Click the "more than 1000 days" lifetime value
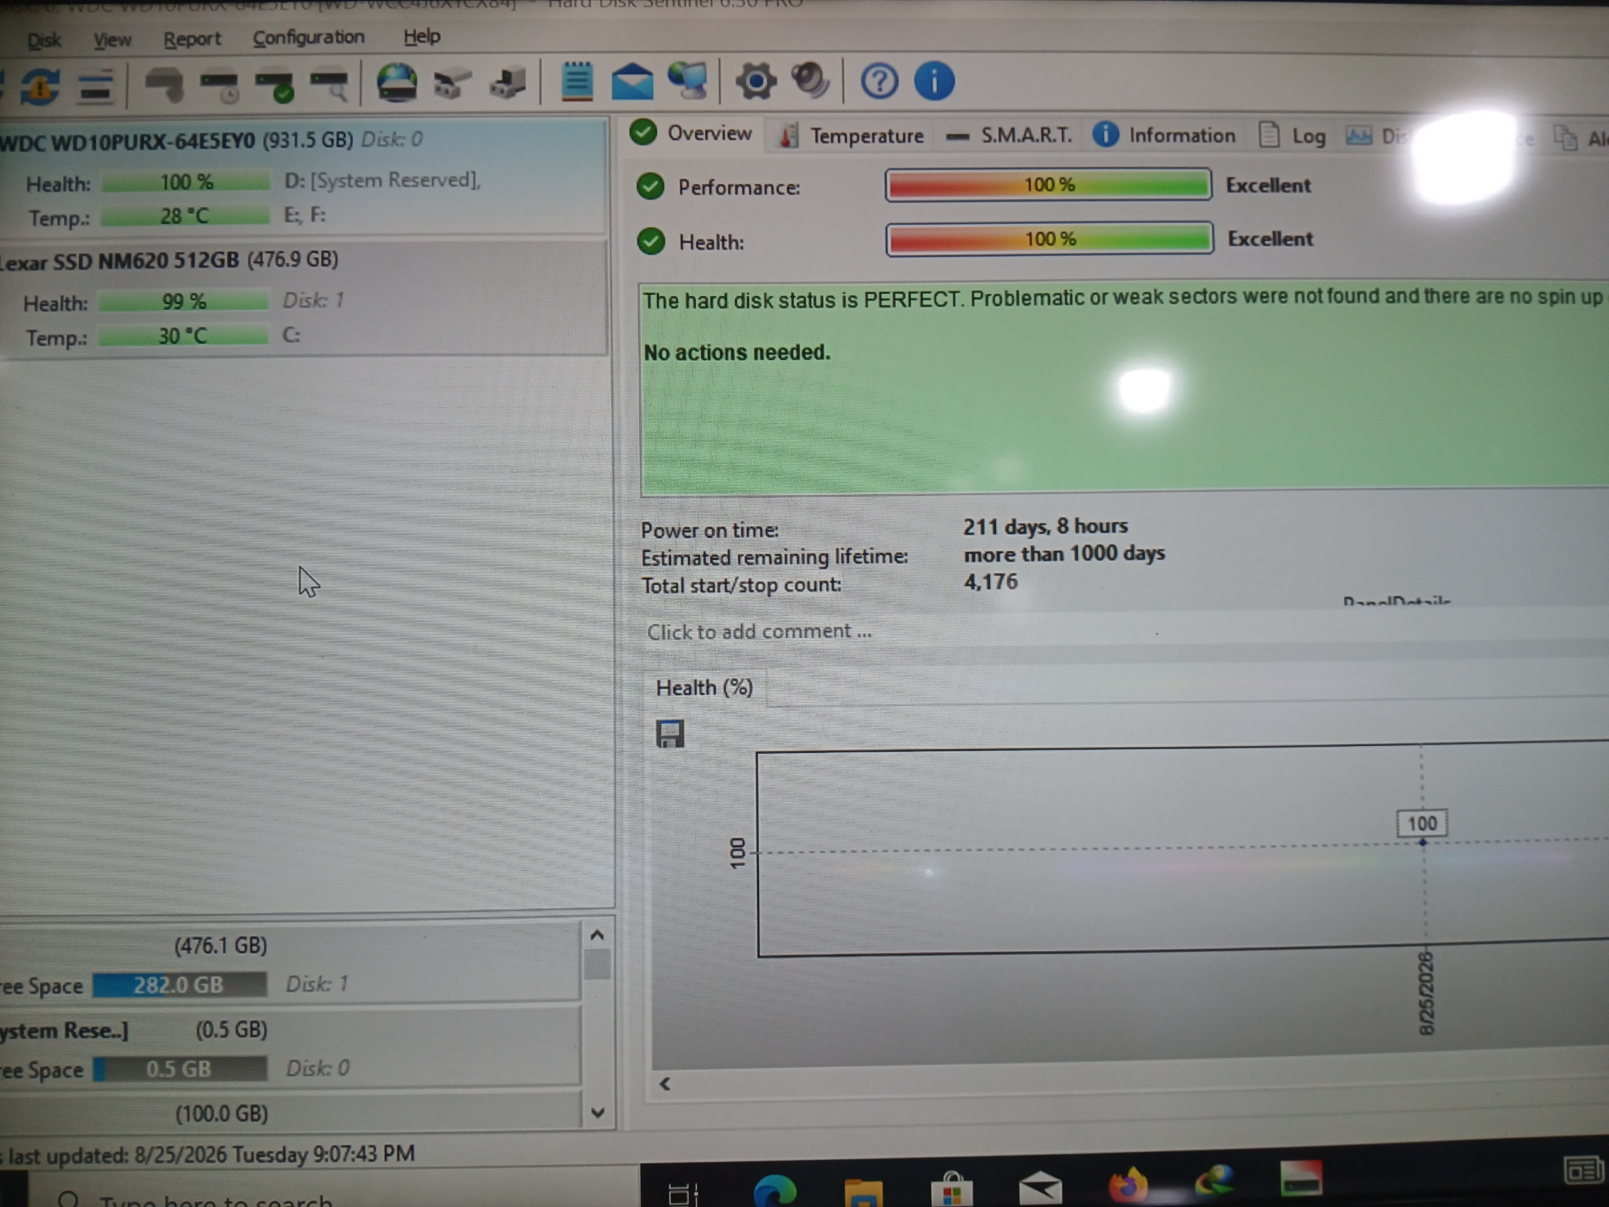The height and width of the screenshot is (1207, 1609). pos(1064,554)
